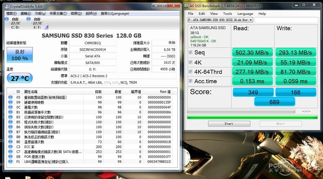The width and height of the screenshot is (323, 179).
Task: Click the Seq read result 502.30 MB/s
Action: pos(252,53)
